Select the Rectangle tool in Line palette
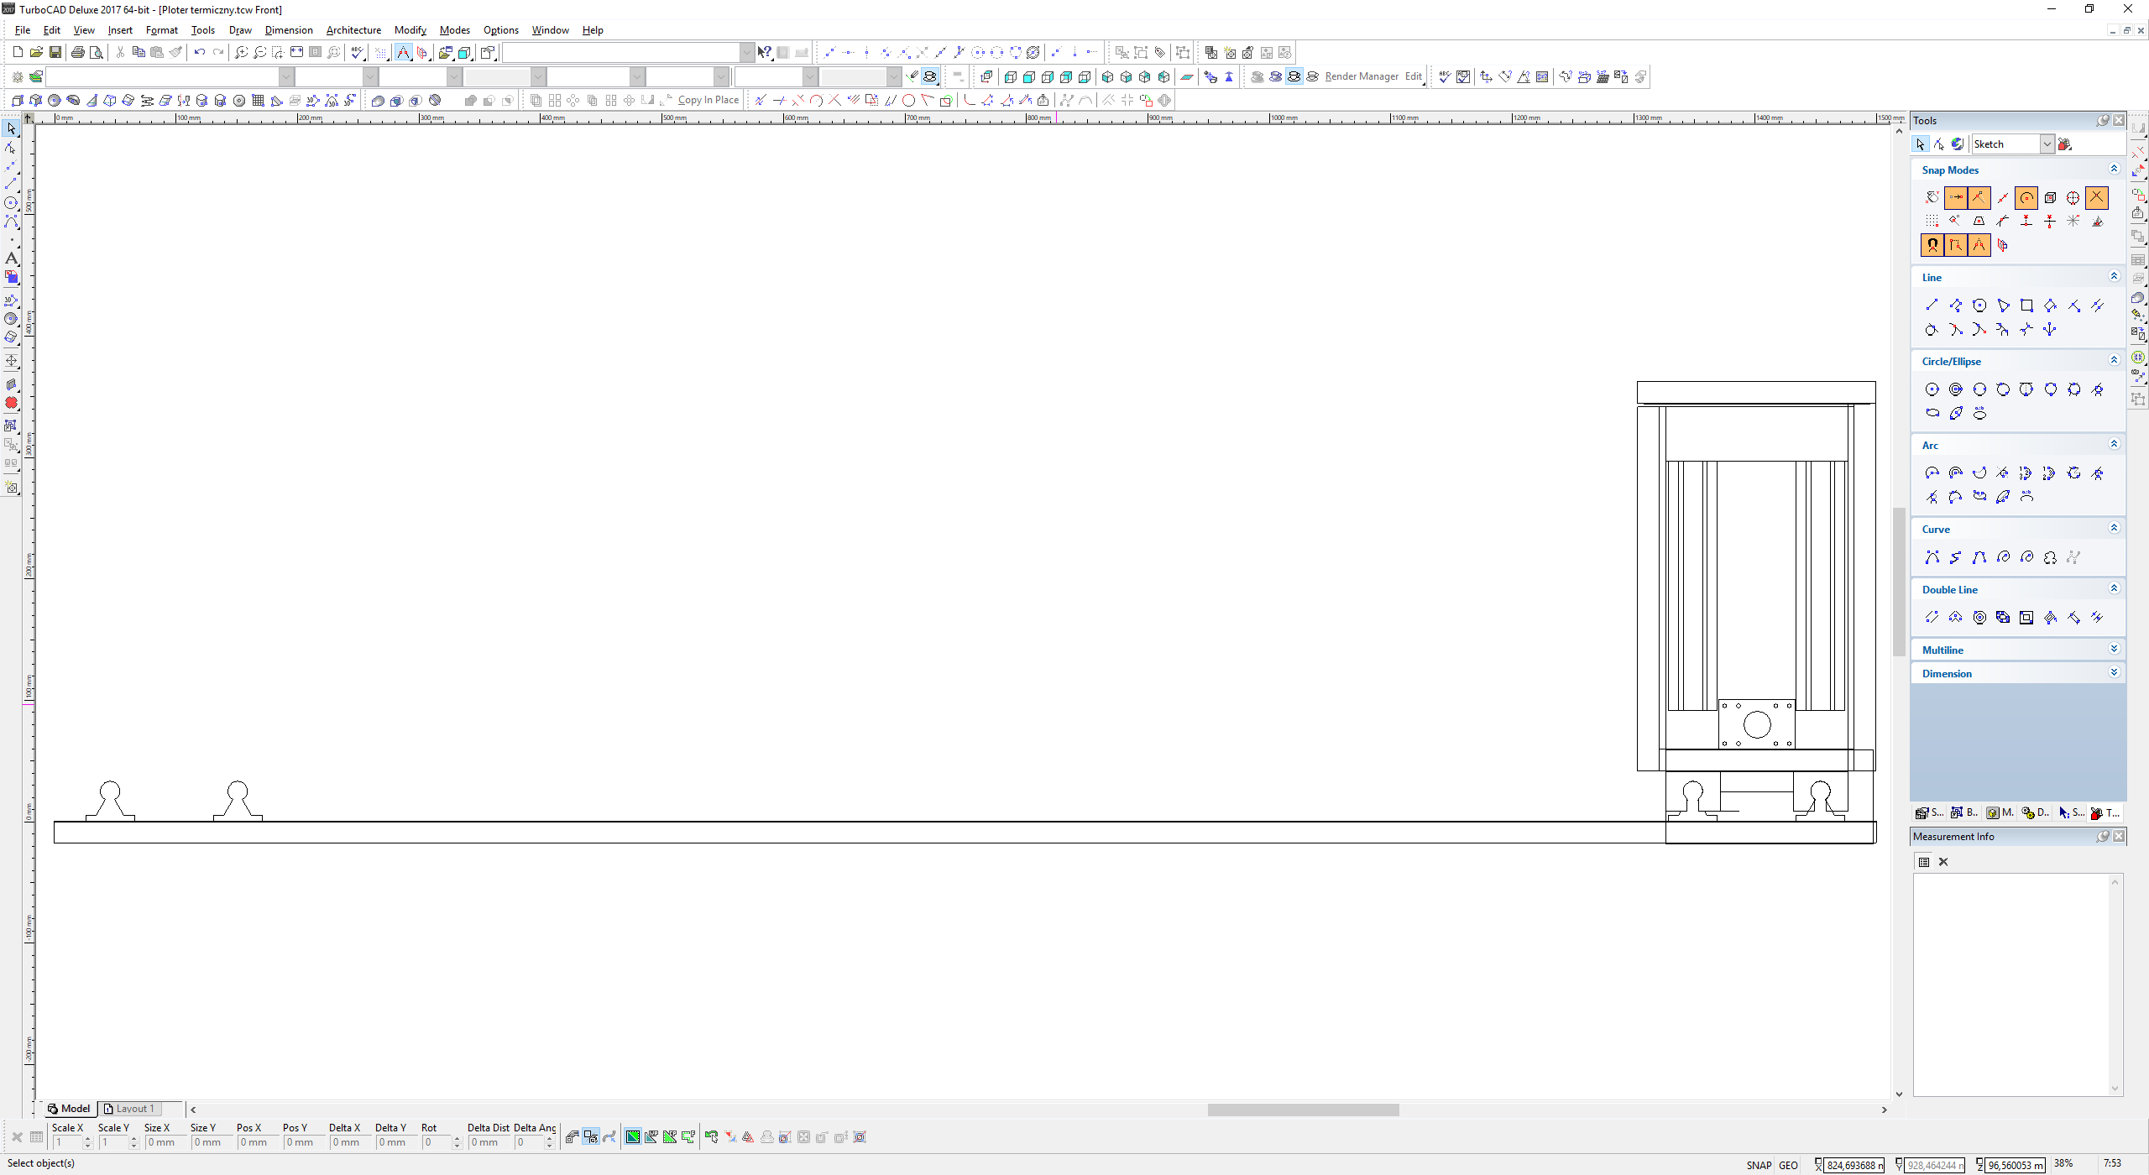Image resolution: width=2149 pixels, height=1175 pixels. coord(2026,305)
